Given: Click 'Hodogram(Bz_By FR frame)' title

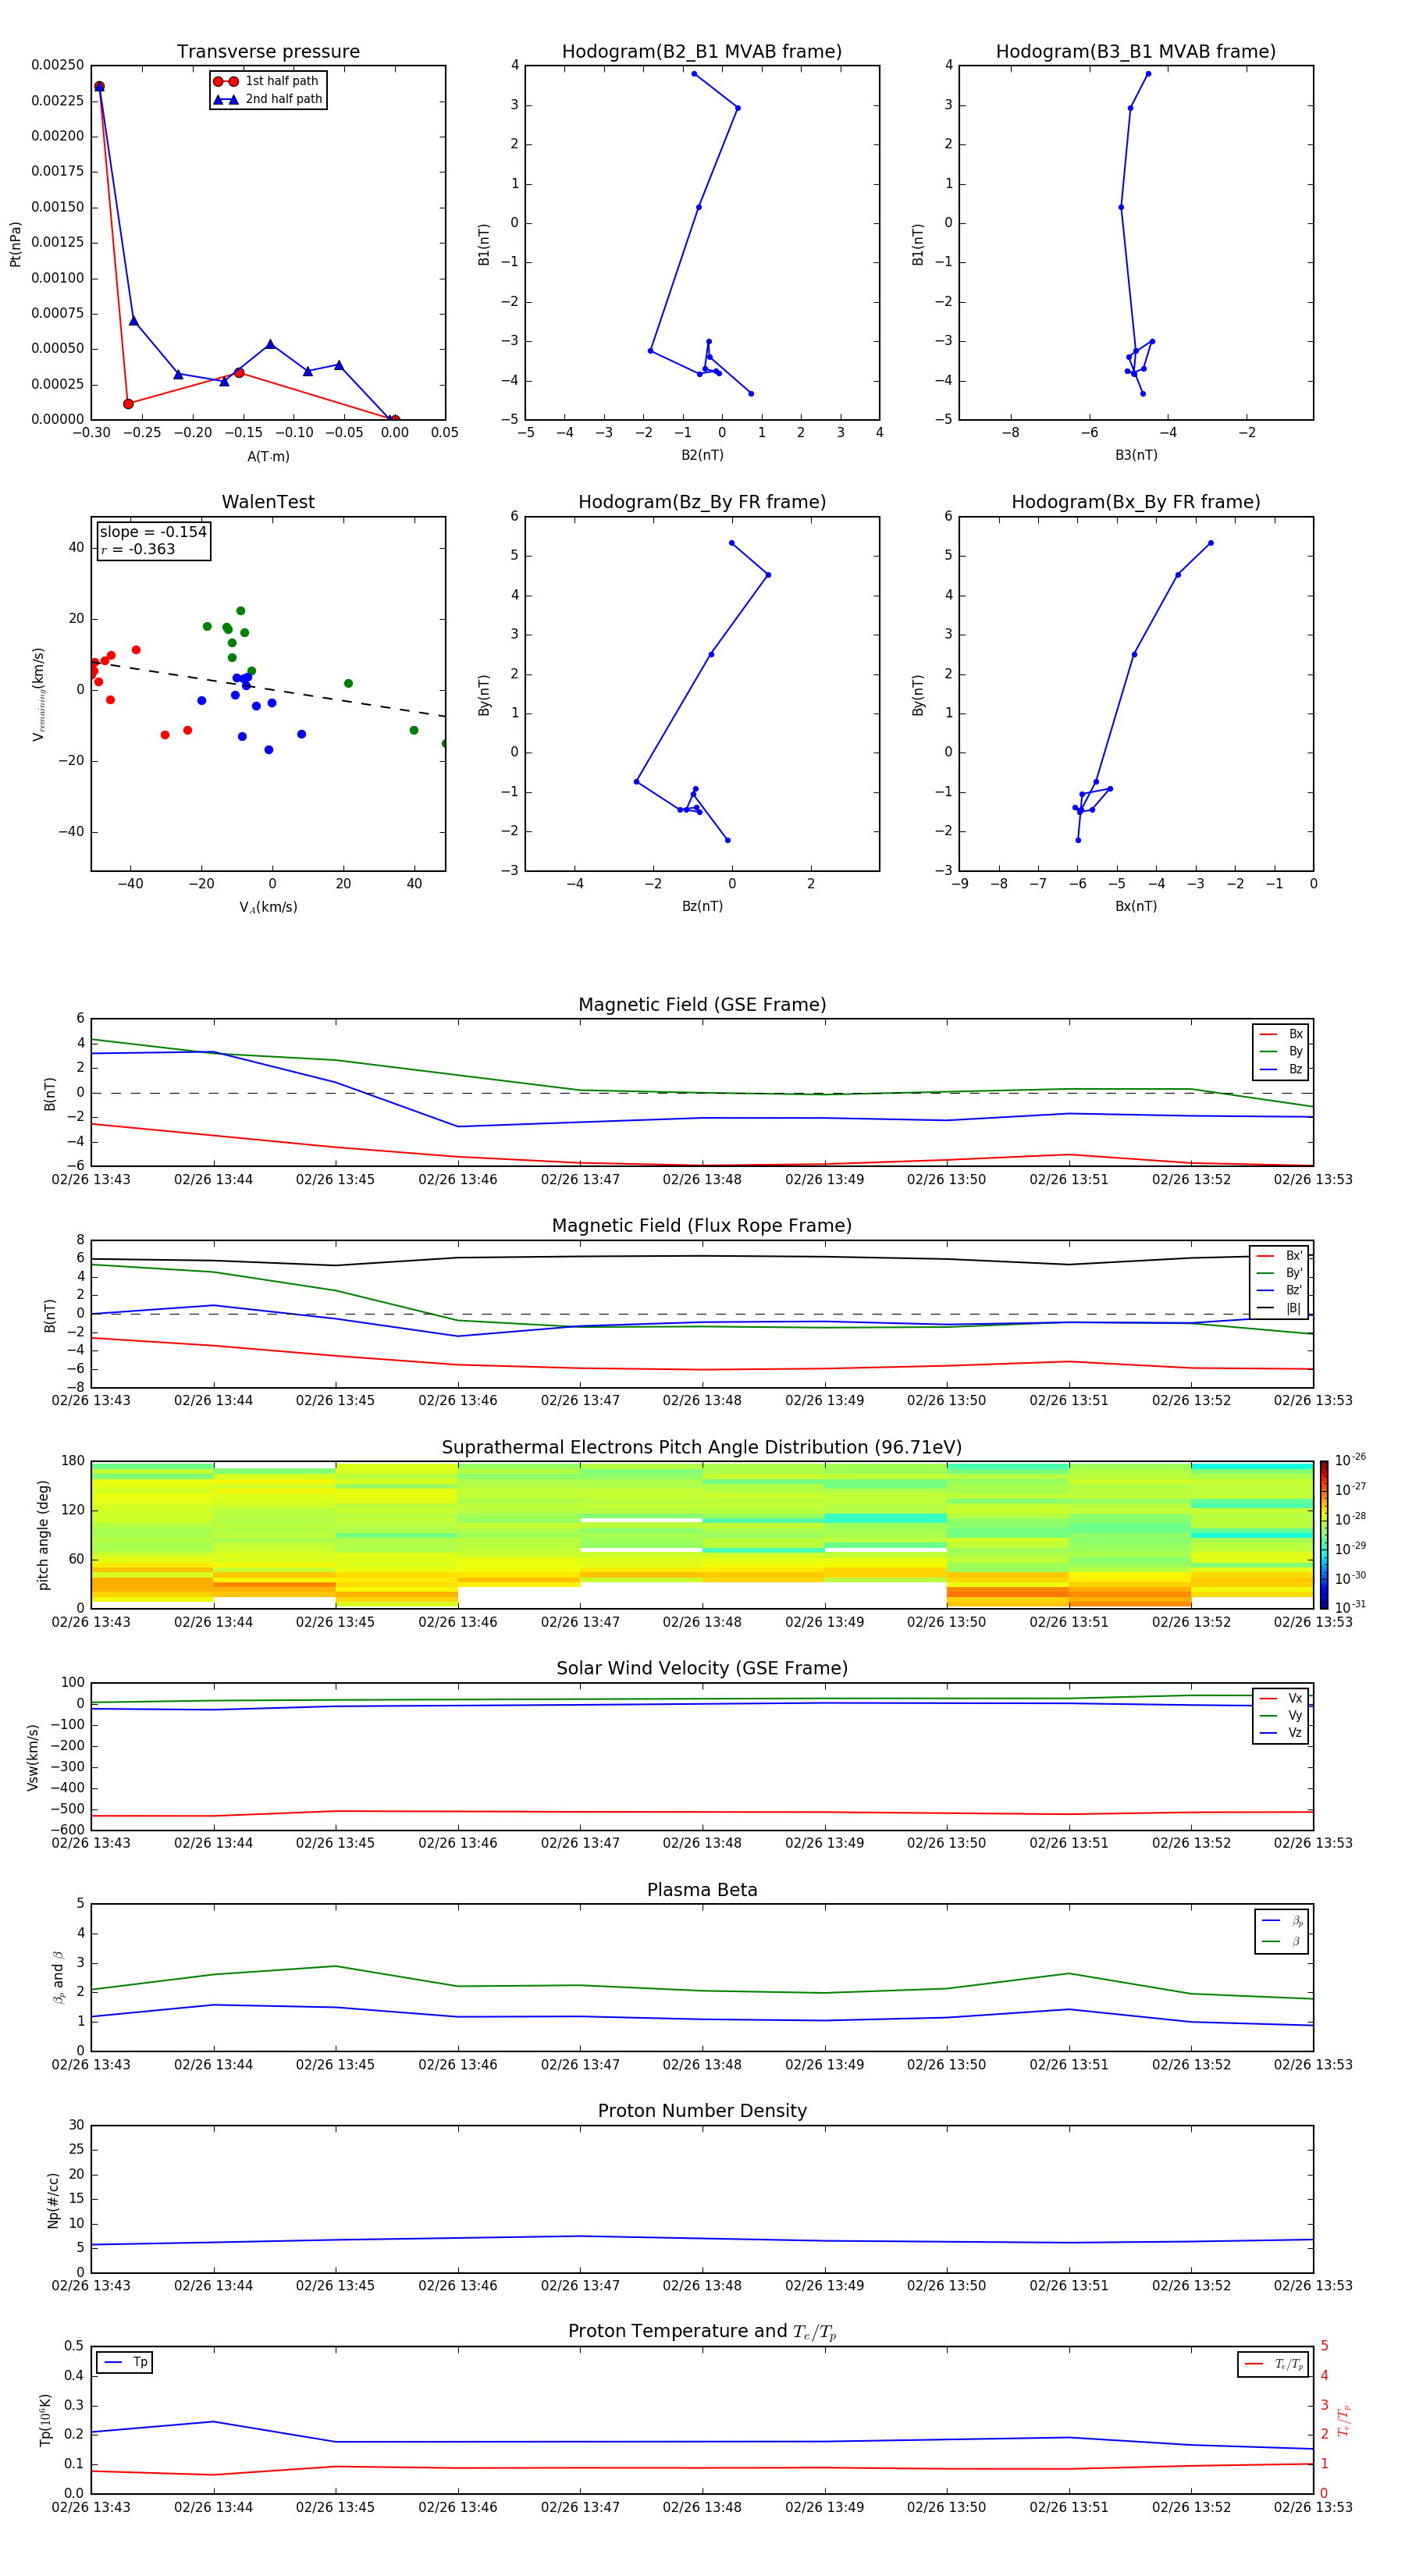Looking at the screenshot, I should pos(702,502).
